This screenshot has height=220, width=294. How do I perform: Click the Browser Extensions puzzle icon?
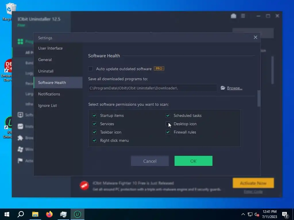click(x=20, y=138)
